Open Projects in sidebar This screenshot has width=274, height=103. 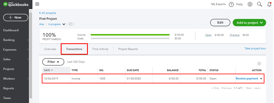click(9, 69)
